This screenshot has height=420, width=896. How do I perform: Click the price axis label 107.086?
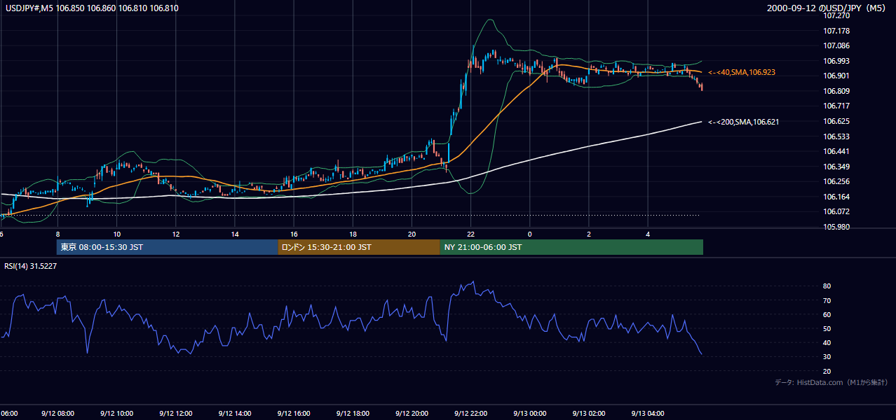(x=837, y=45)
